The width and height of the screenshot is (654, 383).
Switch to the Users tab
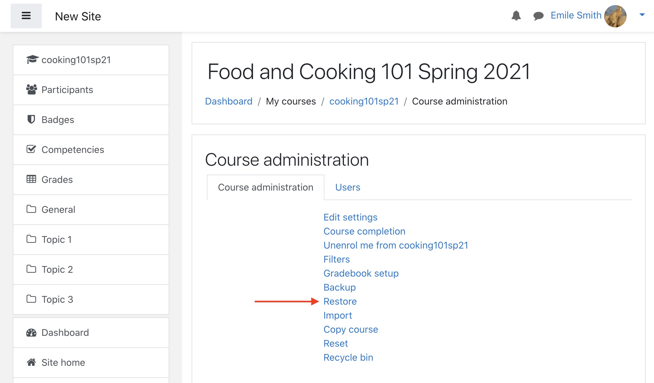click(347, 187)
